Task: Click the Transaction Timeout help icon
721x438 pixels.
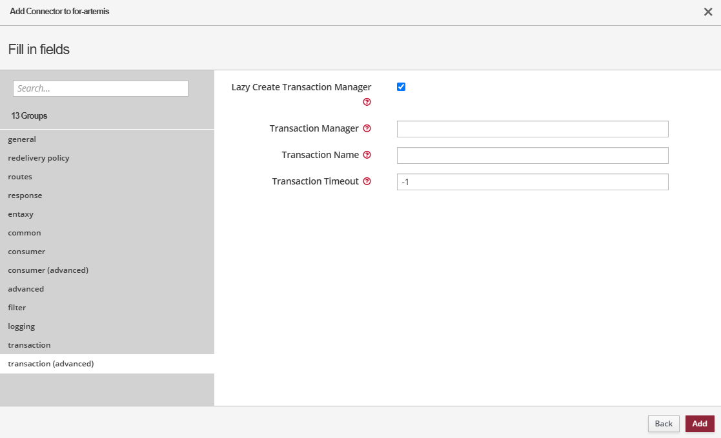Action: pyautogui.click(x=367, y=181)
